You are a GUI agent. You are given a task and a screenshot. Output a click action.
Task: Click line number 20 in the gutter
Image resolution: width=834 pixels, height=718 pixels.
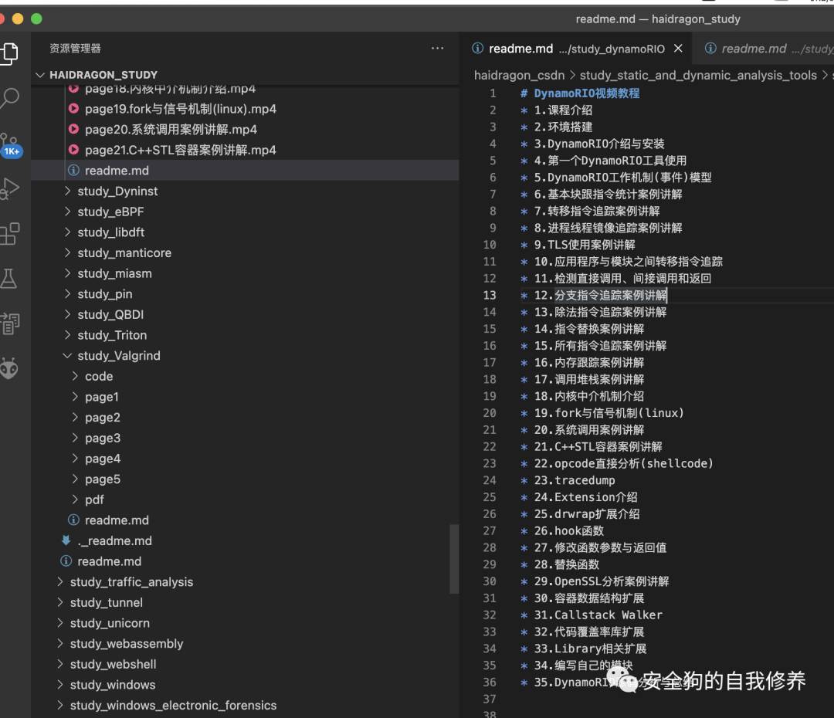(x=490, y=413)
